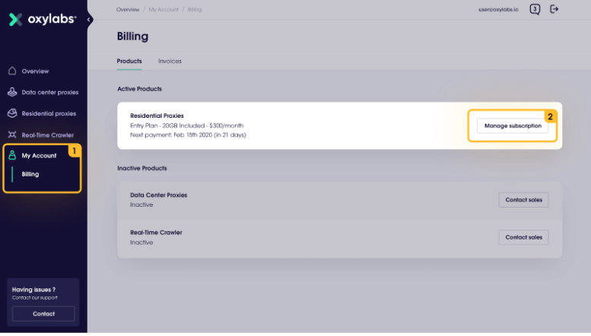The image size is (591, 336).
Task: Click the logout icon
Action: coord(554,9)
